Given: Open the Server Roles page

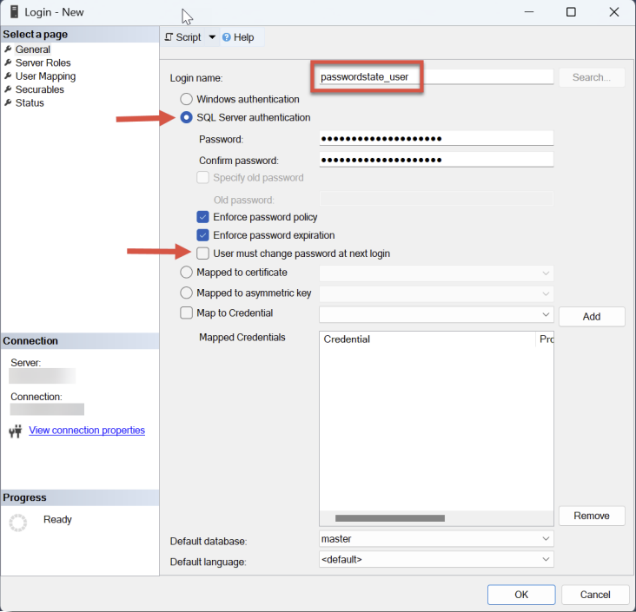Looking at the screenshot, I should (43, 63).
